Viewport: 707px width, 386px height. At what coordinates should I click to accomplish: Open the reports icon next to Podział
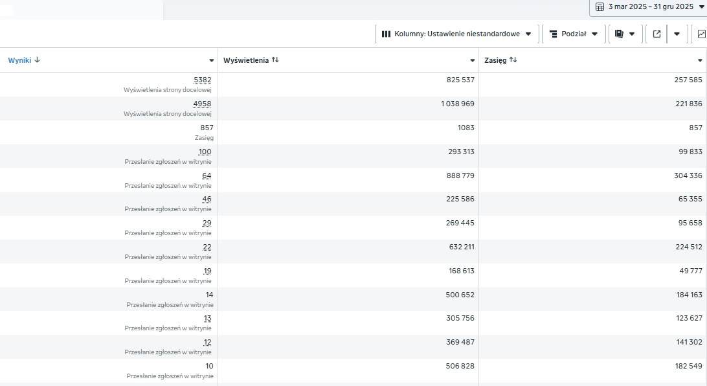[x=619, y=34]
